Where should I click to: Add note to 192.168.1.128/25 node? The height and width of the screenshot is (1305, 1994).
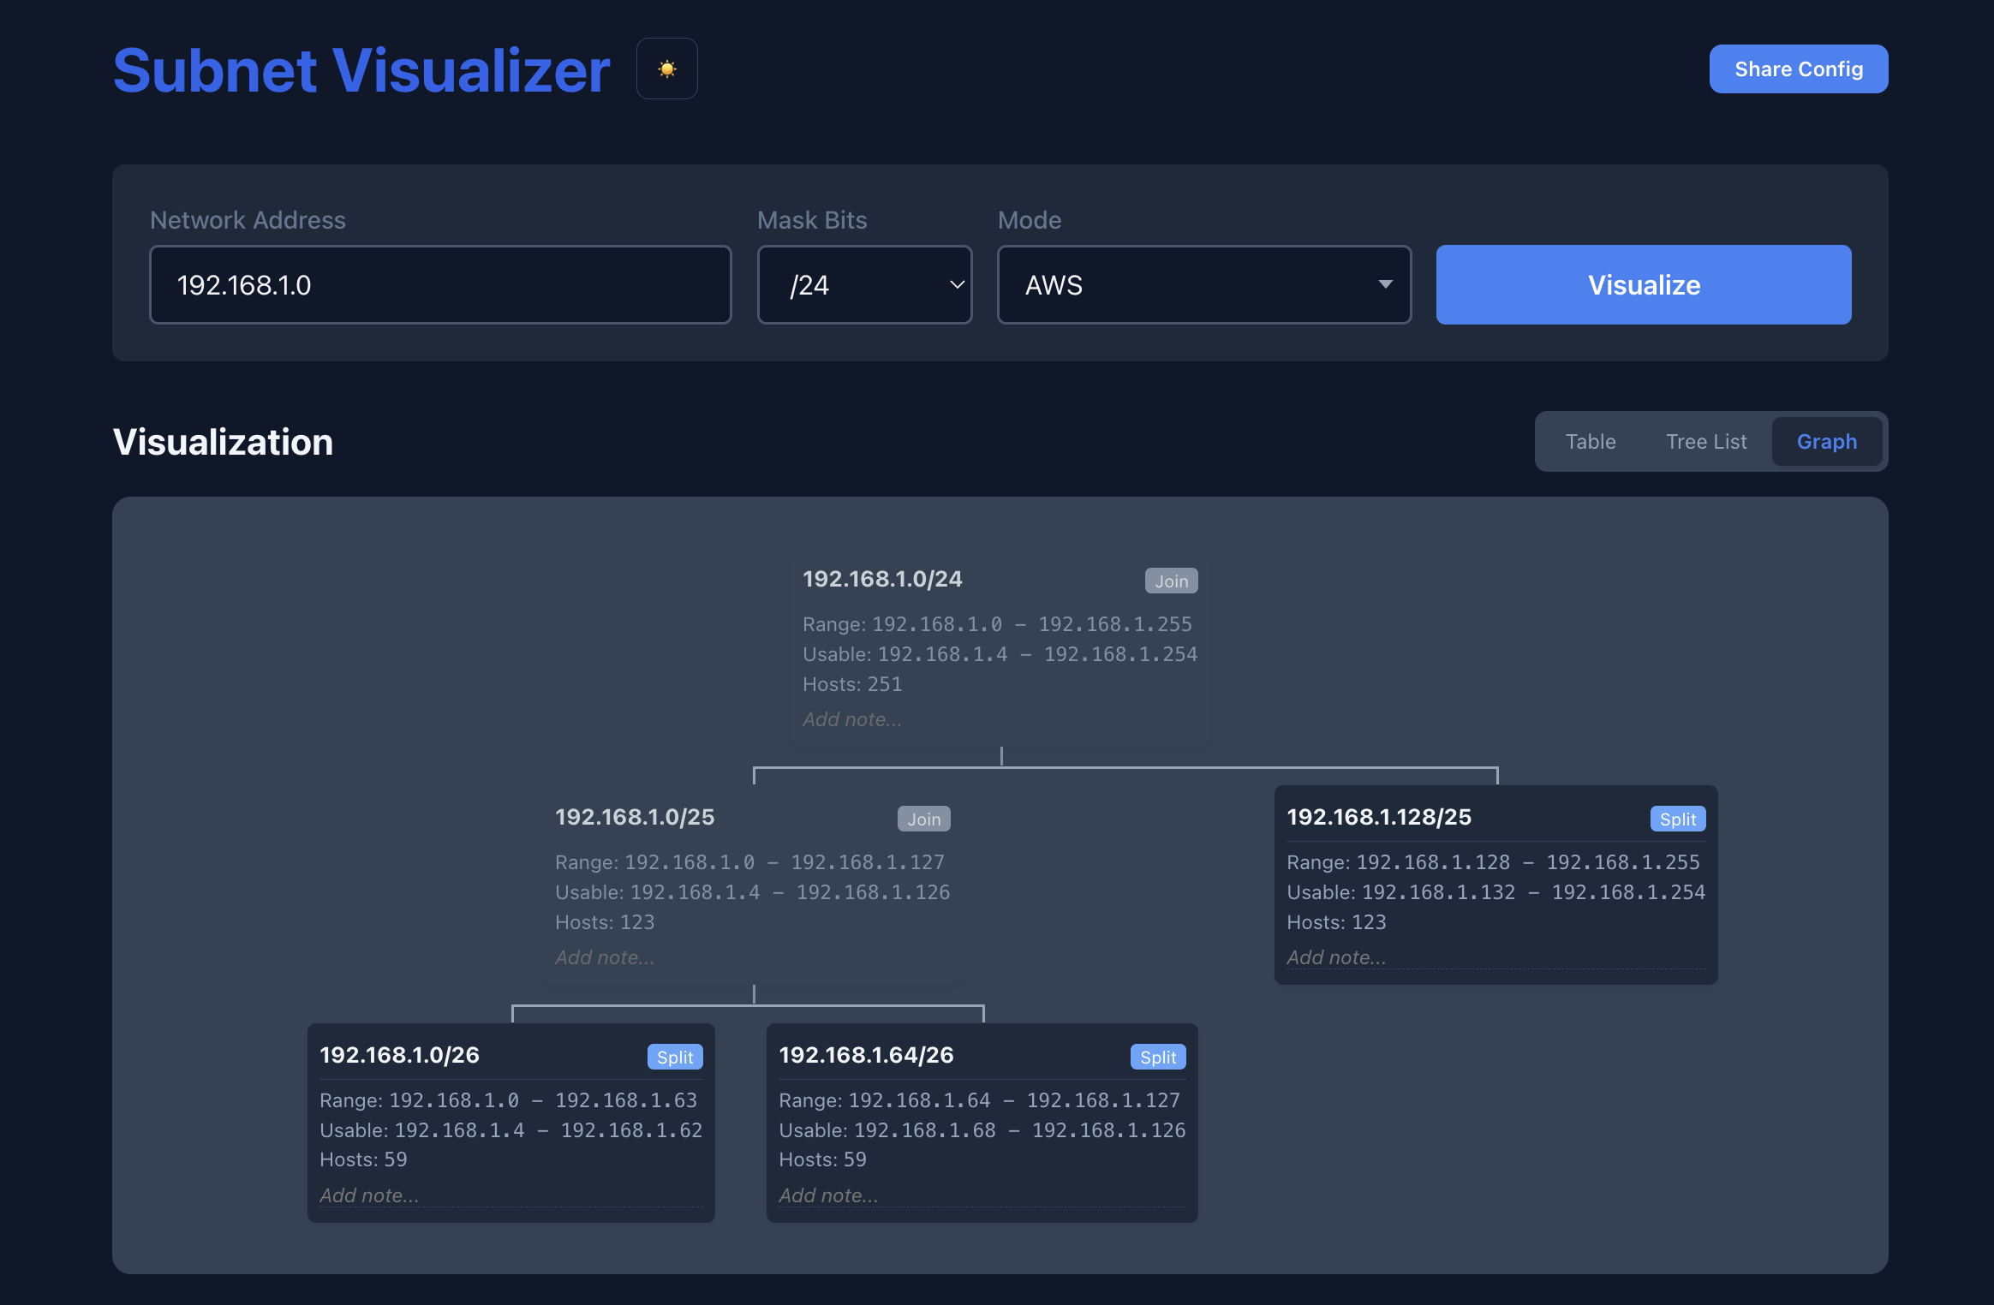coord(1495,957)
